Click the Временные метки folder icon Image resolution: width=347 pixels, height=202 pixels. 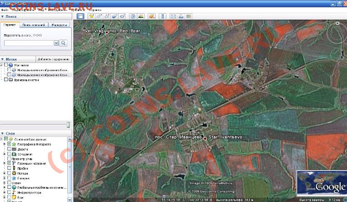[11, 80]
